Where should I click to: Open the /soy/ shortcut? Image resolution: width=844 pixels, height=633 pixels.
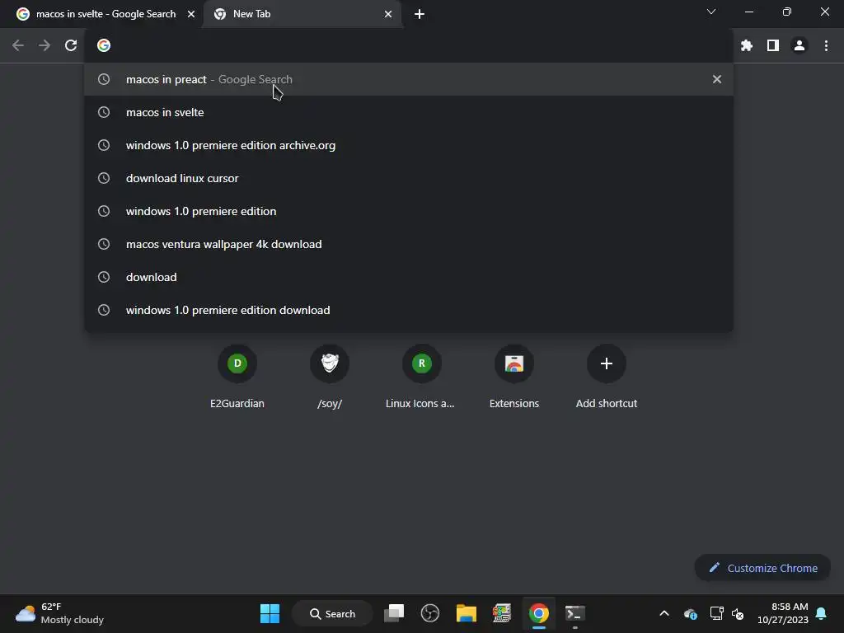[x=330, y=377]
